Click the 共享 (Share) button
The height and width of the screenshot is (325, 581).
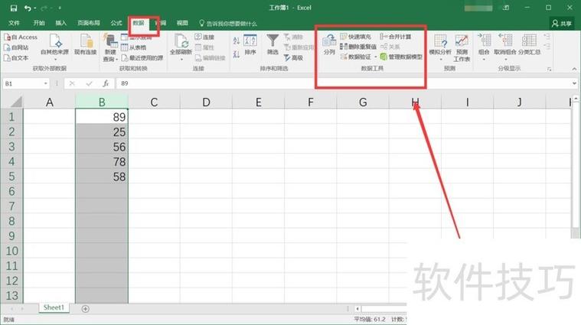(562, 23)
